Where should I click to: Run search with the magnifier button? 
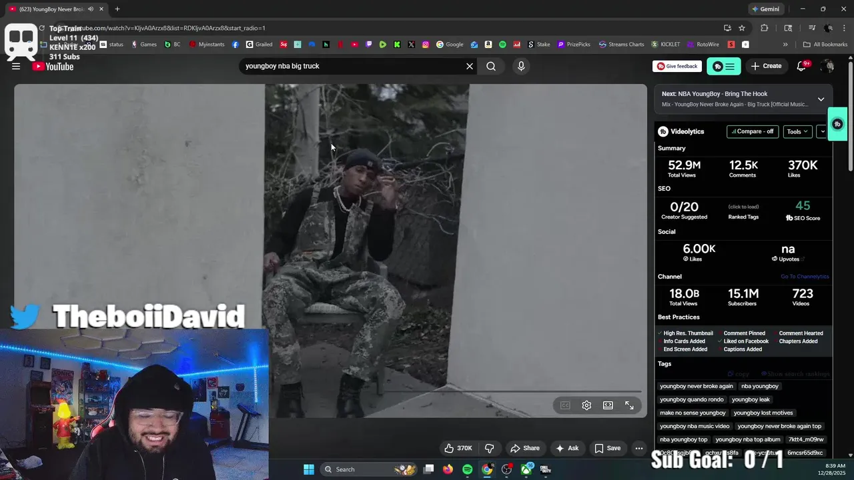491,66
